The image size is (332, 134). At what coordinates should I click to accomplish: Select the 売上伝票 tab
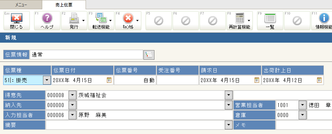tap(64, 5)
